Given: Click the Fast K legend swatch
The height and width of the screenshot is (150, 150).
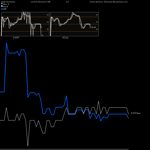Looking at the screenshot, I should [x=2, y=6].
